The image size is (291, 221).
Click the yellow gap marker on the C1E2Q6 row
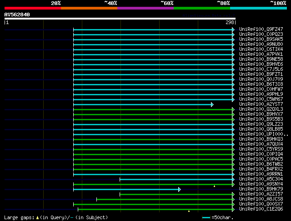[189, 211]
